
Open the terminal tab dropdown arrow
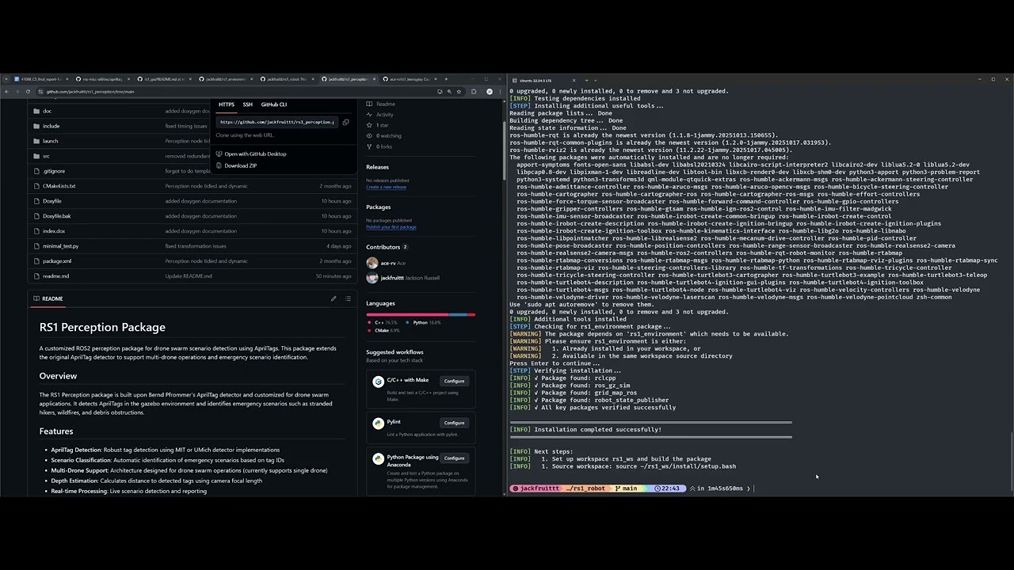click(596, 80)
